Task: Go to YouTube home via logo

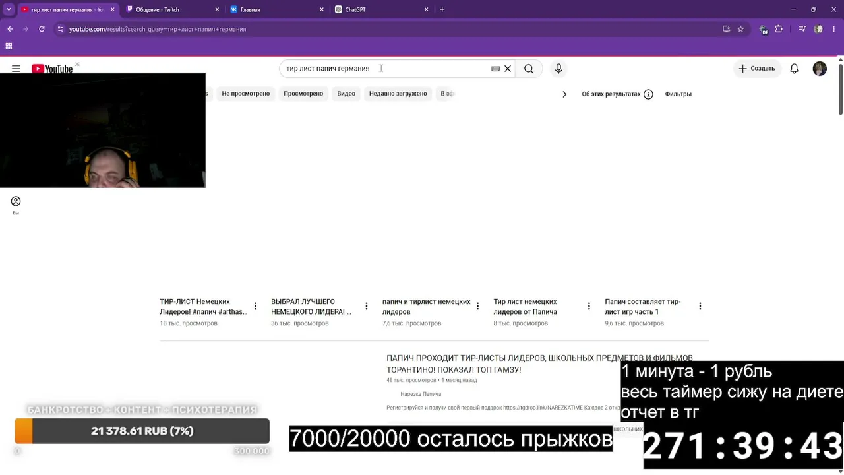Action: click(x=52, y=69)
